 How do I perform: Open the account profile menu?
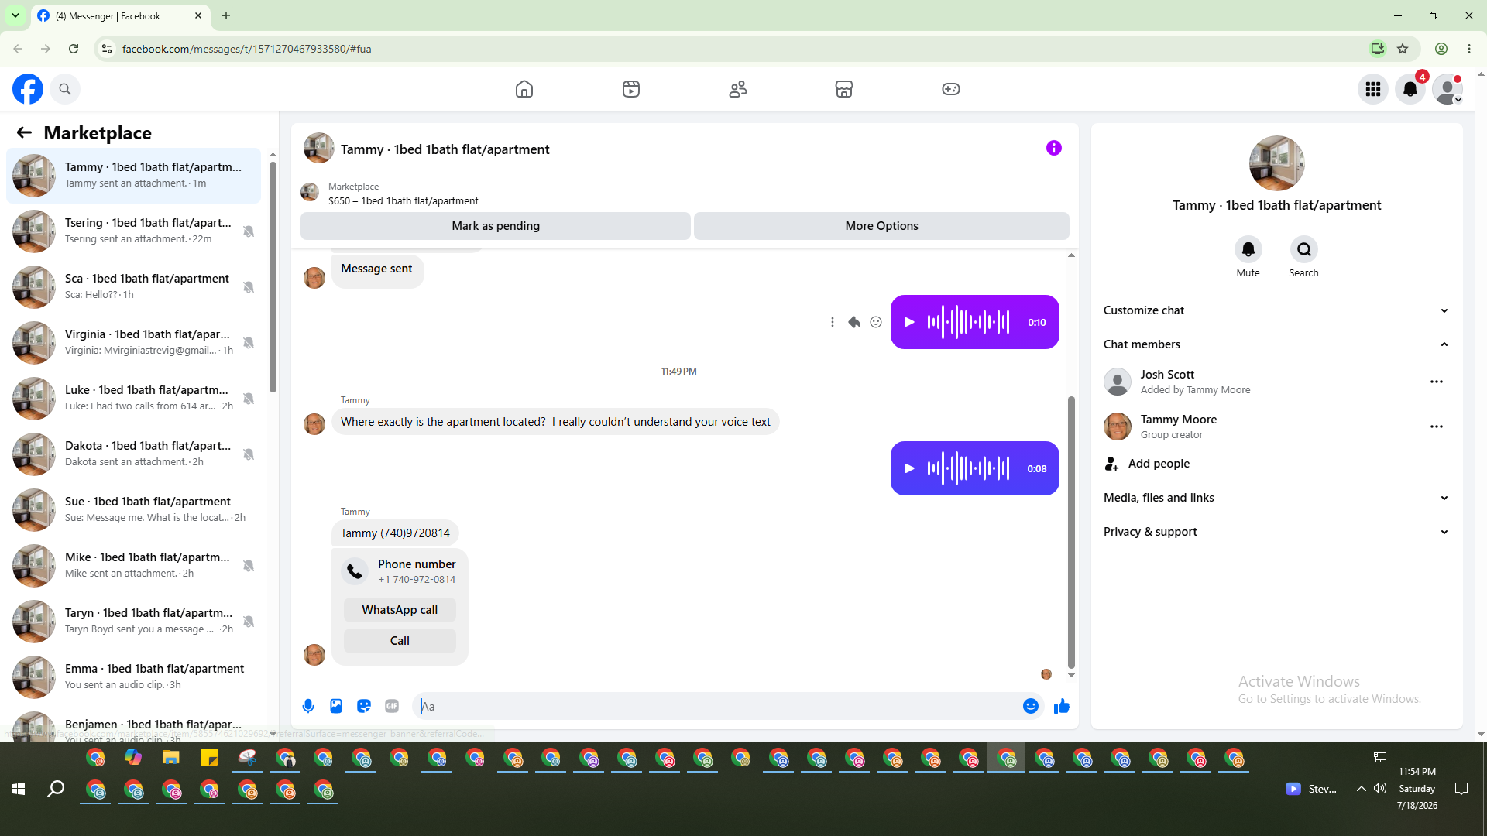(1448, 89)
